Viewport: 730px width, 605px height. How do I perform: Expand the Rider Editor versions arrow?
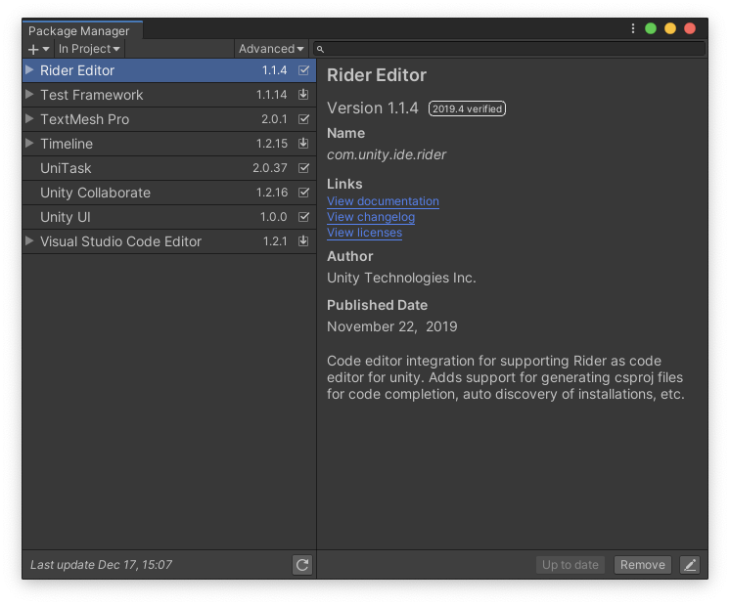(29, 69)
